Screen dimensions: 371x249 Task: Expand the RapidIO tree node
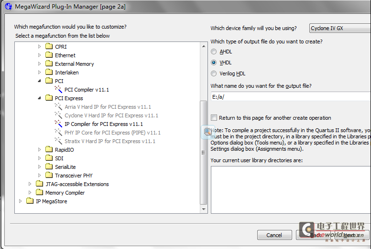pos(40,149)
